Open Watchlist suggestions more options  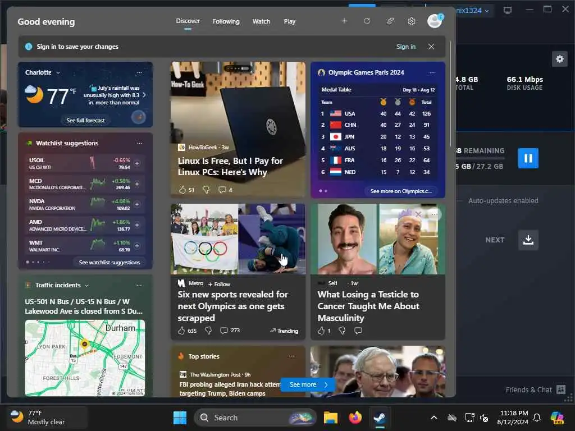click(x=139, y=143)
